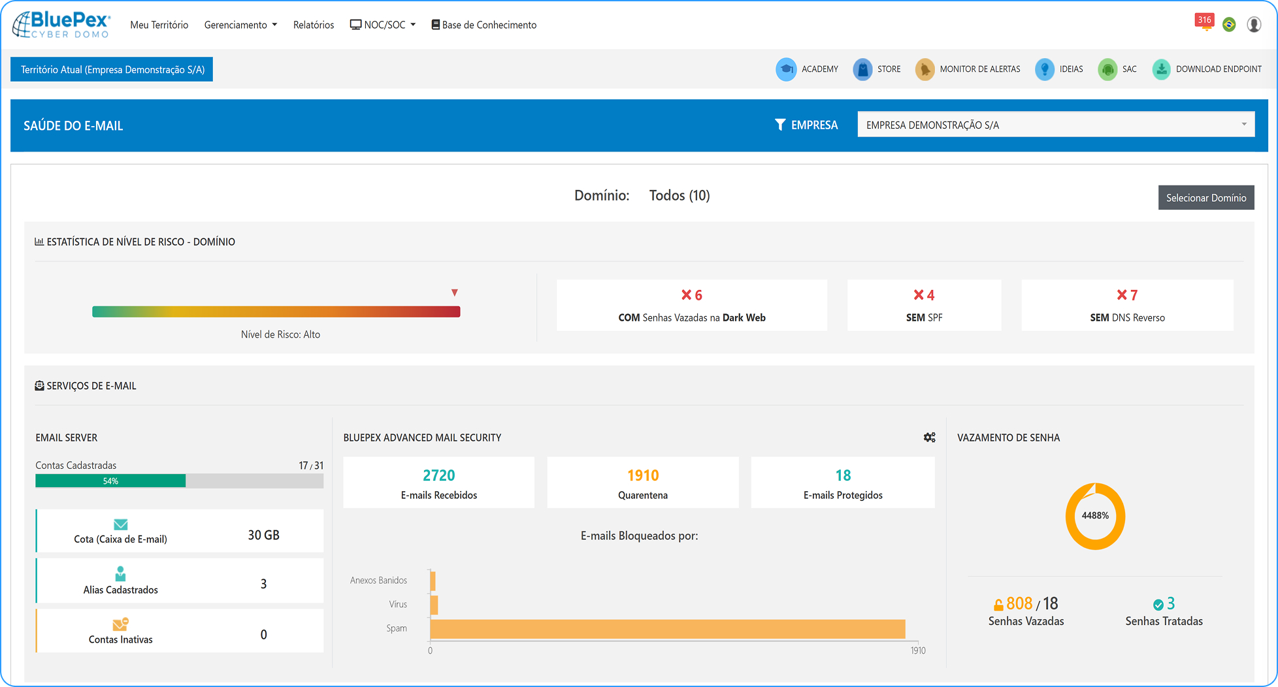Viewport: 1278px width, 687px height.
Task: Open the Meu Território menu
Action: pyautogui.click(x=159, y=25)
